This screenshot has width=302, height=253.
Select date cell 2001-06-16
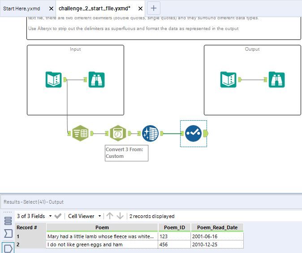(x=217, y=236)
